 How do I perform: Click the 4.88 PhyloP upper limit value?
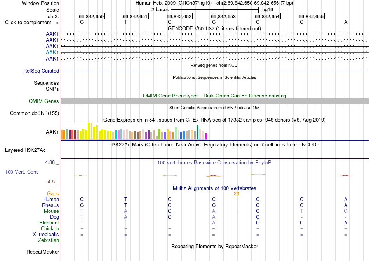coord(50,162)
